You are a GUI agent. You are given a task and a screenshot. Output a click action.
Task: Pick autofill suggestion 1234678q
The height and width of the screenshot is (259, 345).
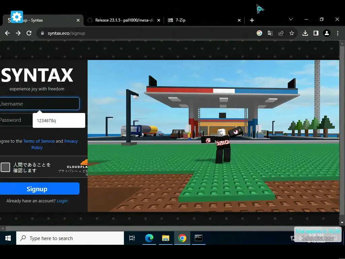click(59, 120)
